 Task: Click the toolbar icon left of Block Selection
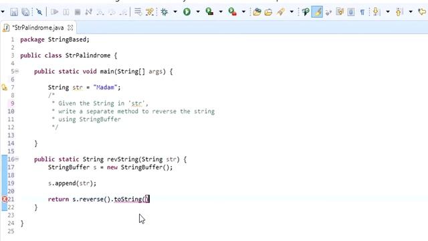[340, 12]
